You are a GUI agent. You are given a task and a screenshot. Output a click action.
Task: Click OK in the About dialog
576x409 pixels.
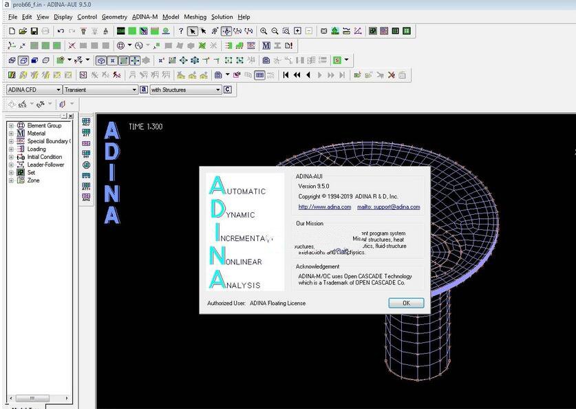point(406,303)
